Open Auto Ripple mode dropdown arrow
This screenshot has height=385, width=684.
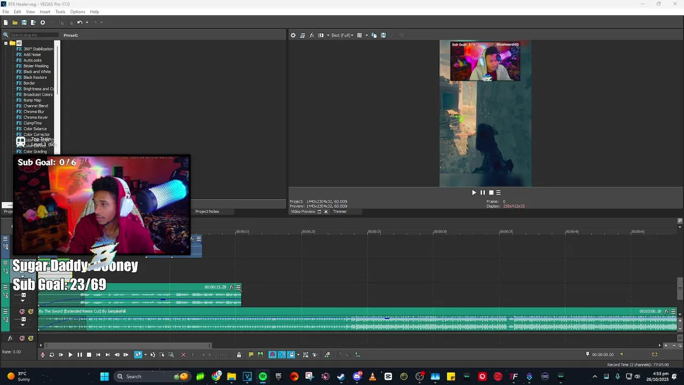(x=298, y=355)
